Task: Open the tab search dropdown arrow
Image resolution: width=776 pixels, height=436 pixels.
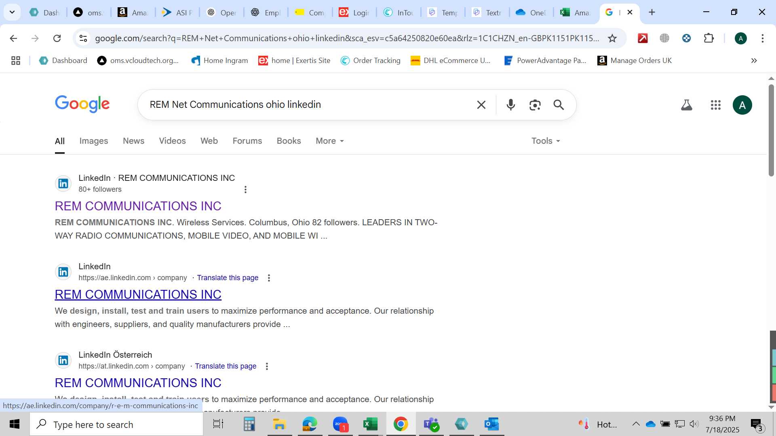Action: 12,12
